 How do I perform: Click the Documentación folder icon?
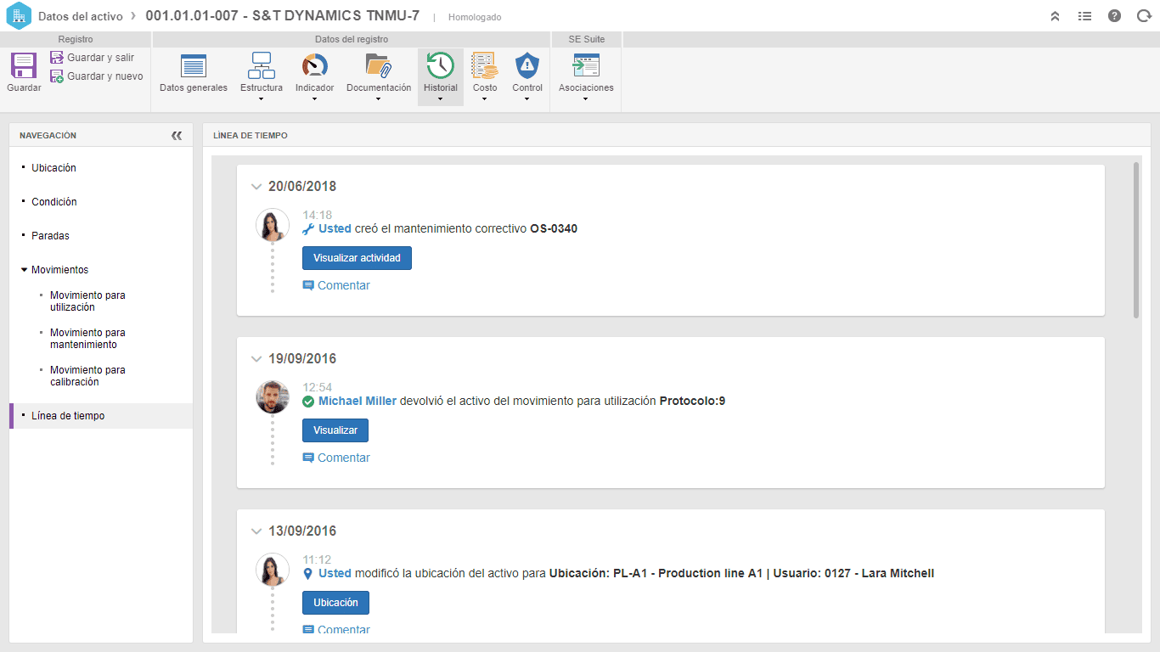tap(378, 65)
